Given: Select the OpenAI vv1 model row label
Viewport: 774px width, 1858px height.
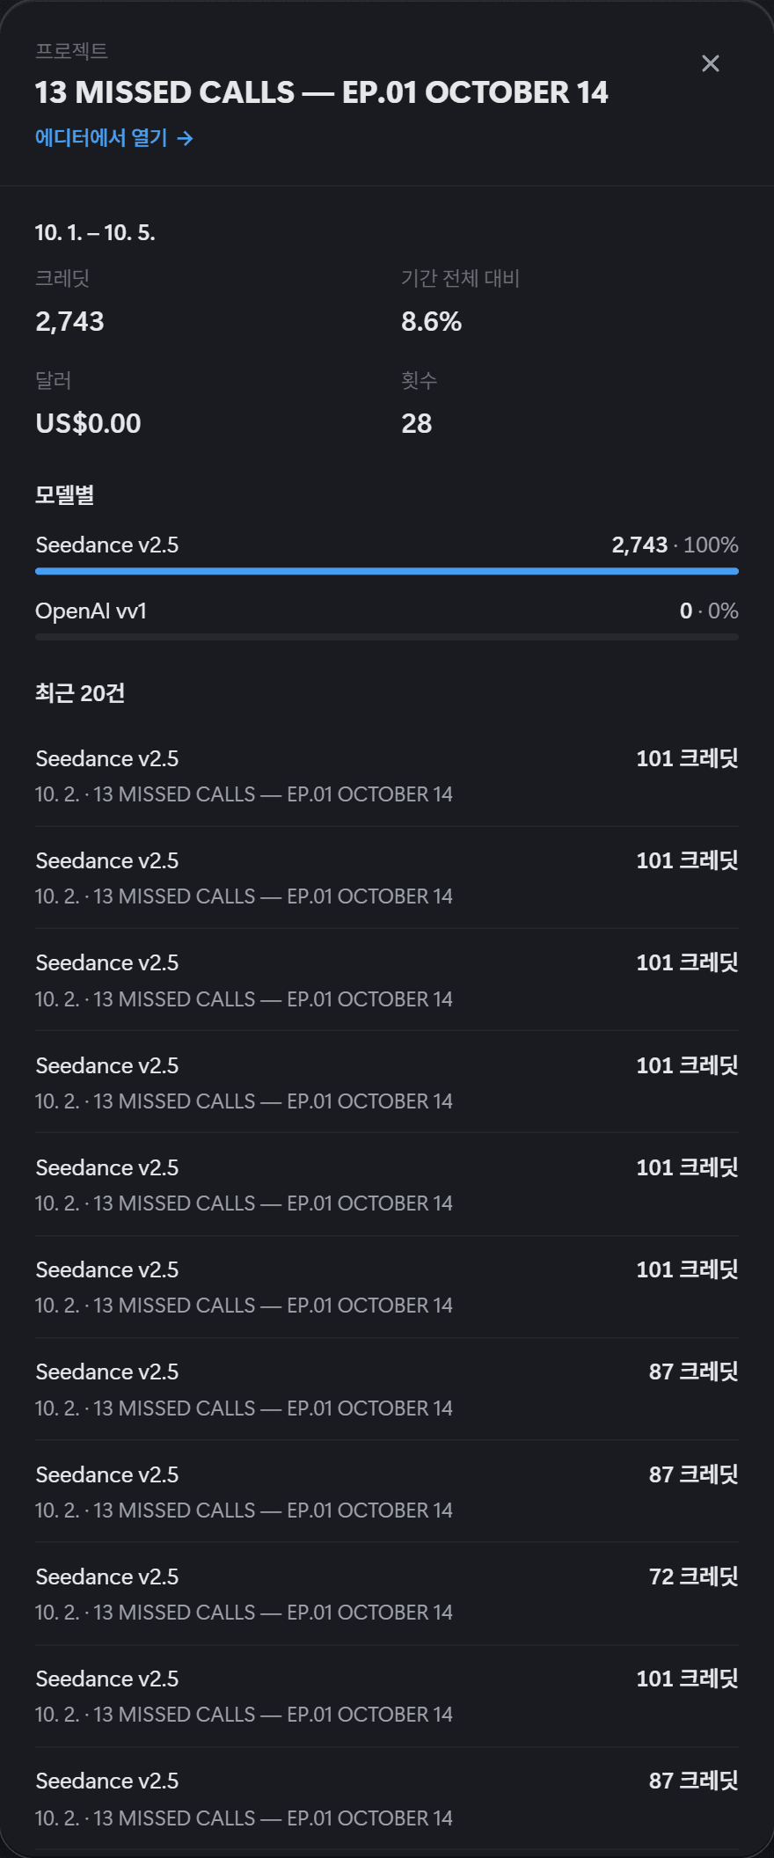Looking at the screenshot, I should [91, 611].
